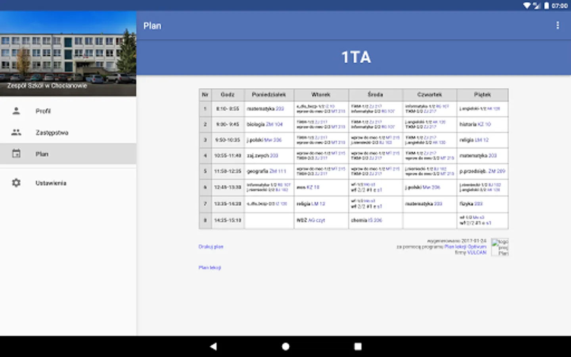This screenshot has width=571, height=357.
Task: Select the Plan entry in the drawer
Action: point(68,154)
